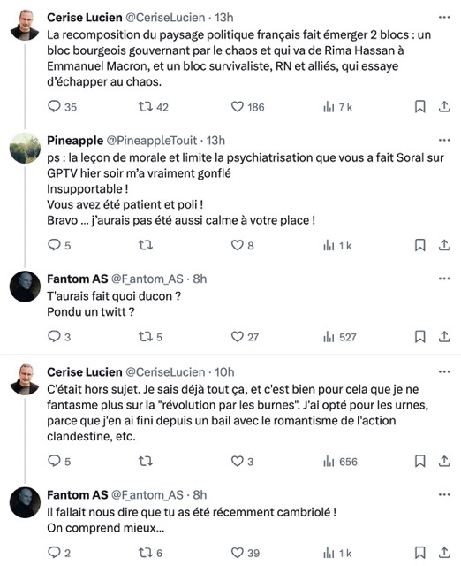View analytics showing 7 k views
Viewport: 461px width, 566px height.
tap(337, 107)
